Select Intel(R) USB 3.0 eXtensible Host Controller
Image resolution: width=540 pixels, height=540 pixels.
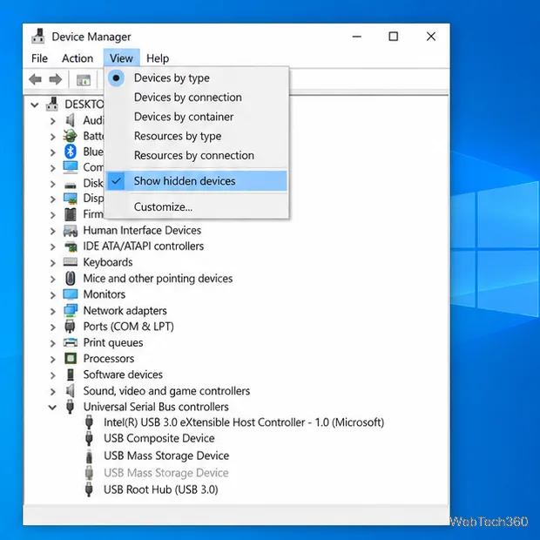244,422
